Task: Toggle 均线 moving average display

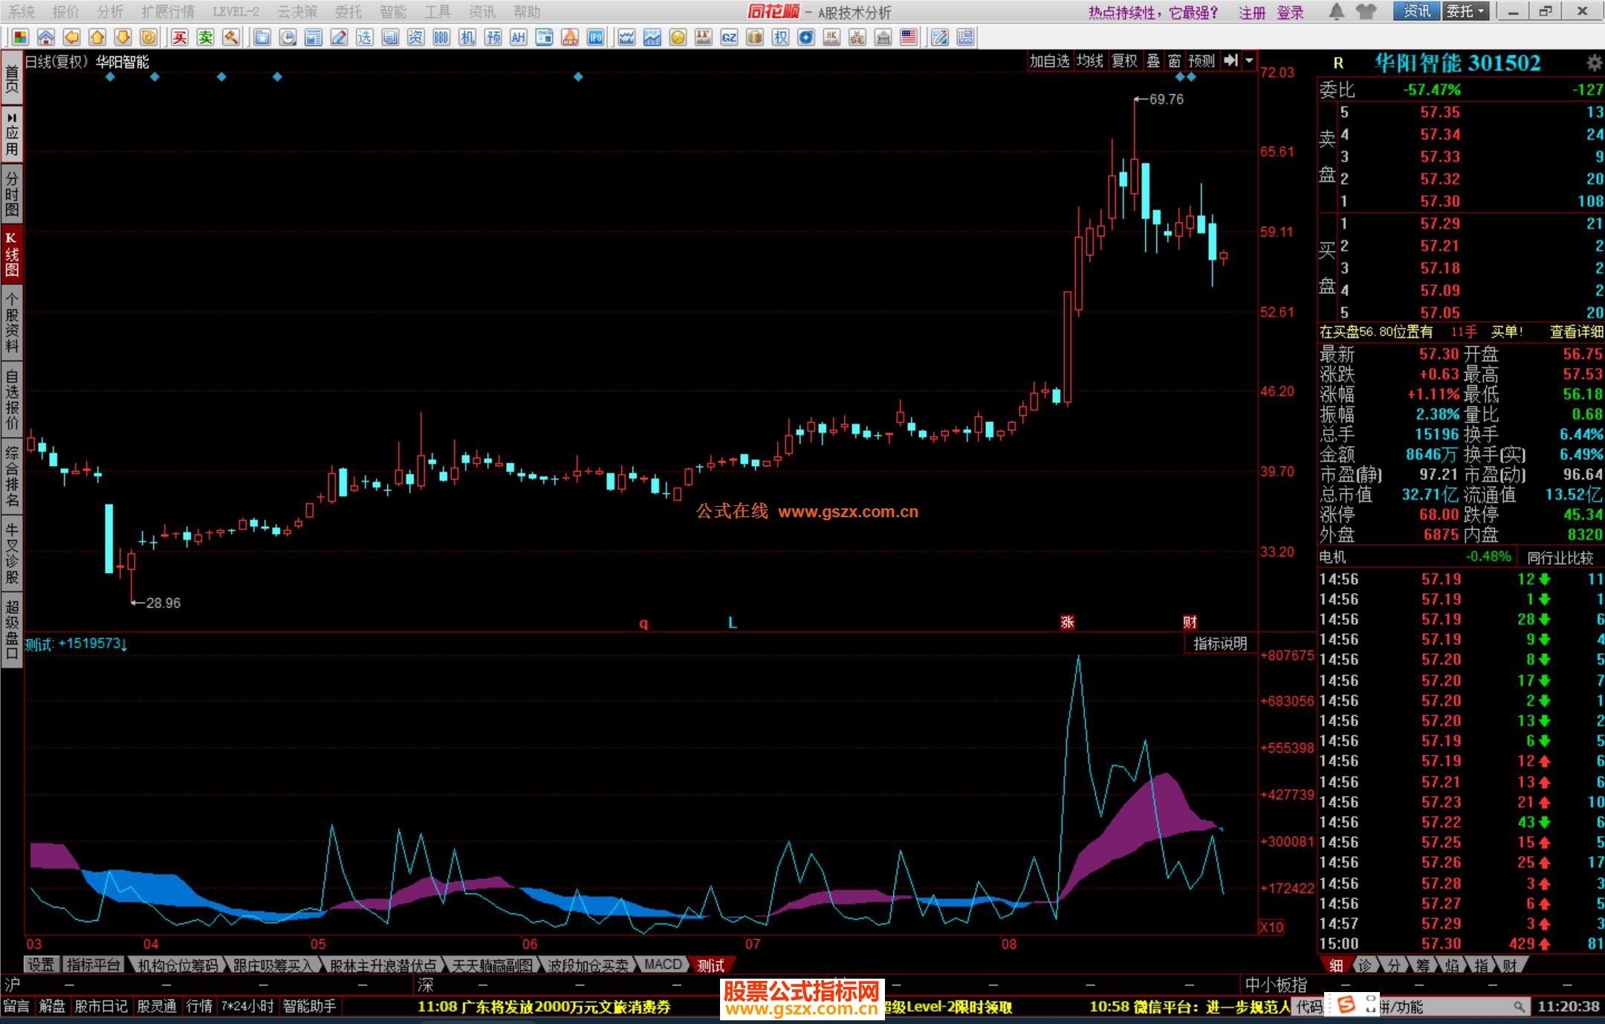Action: (x=1090, y=61)
